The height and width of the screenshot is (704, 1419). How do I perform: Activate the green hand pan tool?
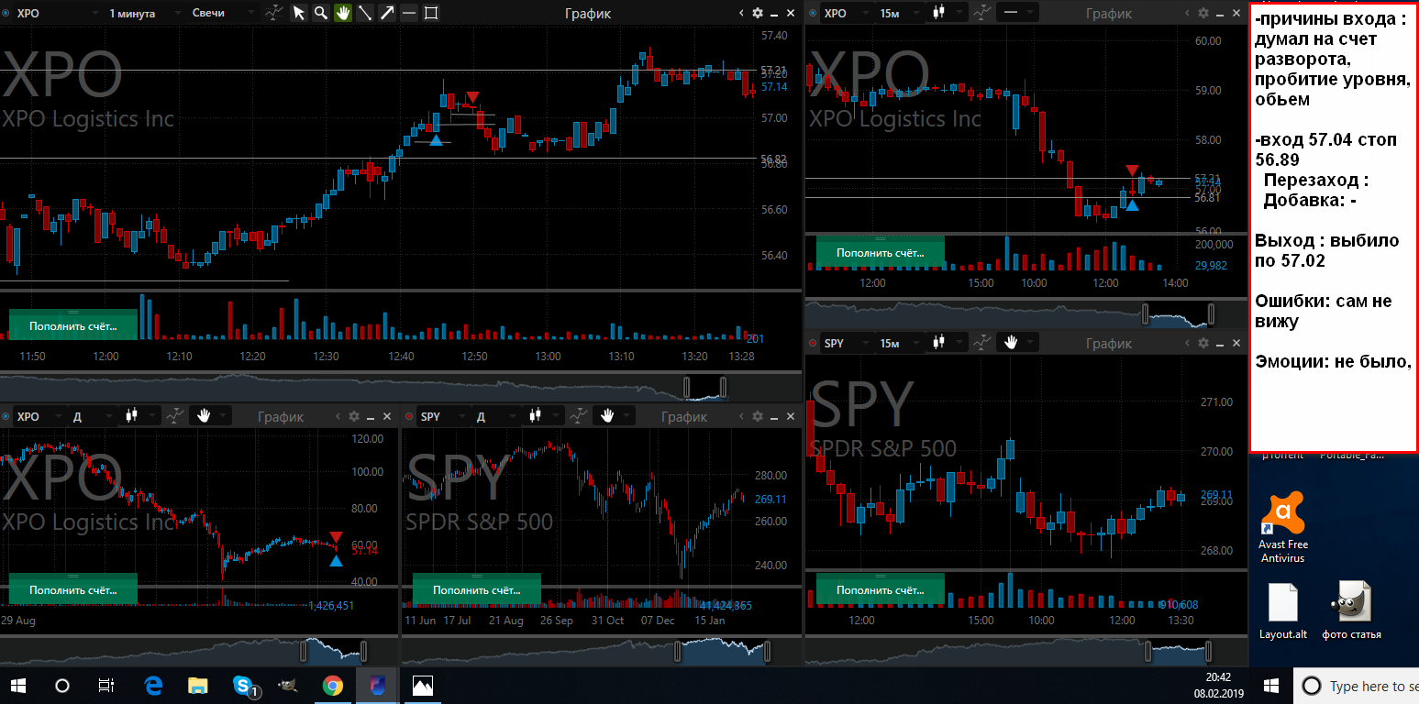coord(342,13)
